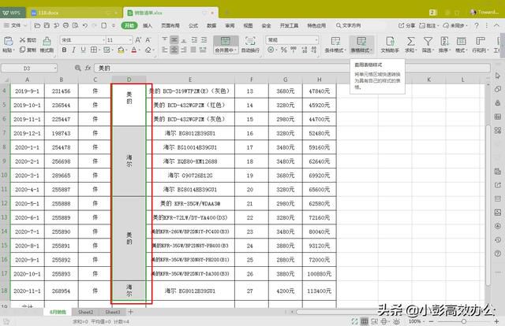Switch to the Sheet3 tab
505x326 pixels.
pyautogui.click(x=112, y=312)
